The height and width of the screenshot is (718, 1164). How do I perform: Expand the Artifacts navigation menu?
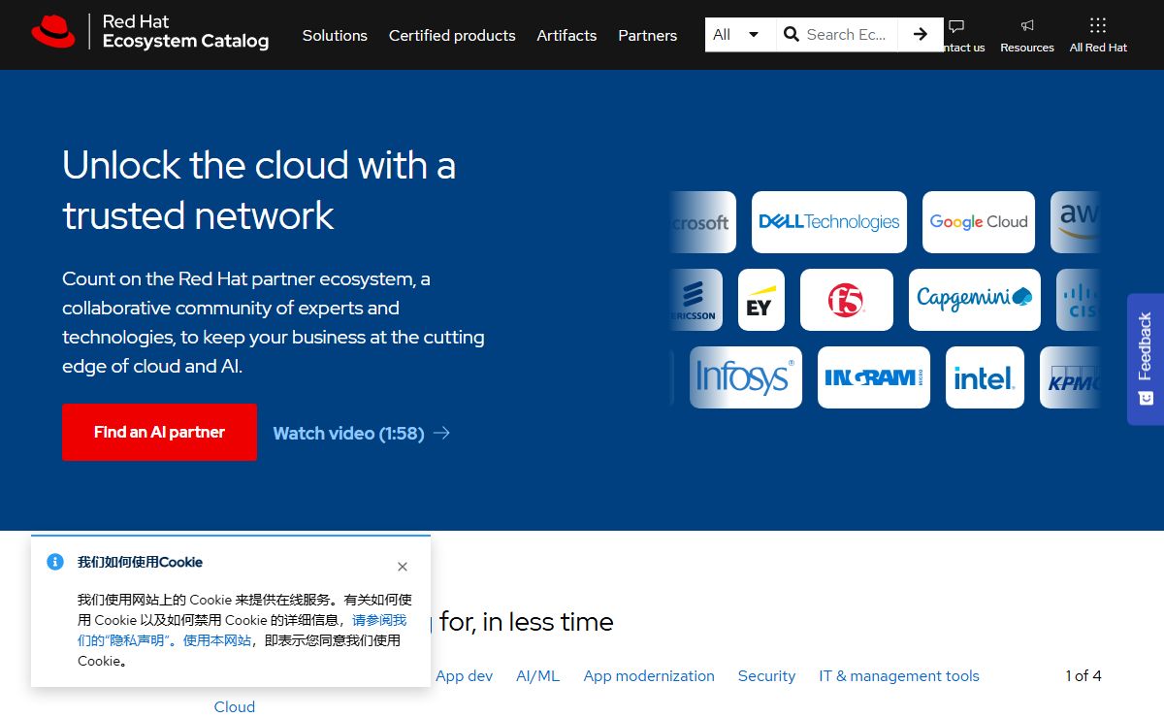(566, 35)
